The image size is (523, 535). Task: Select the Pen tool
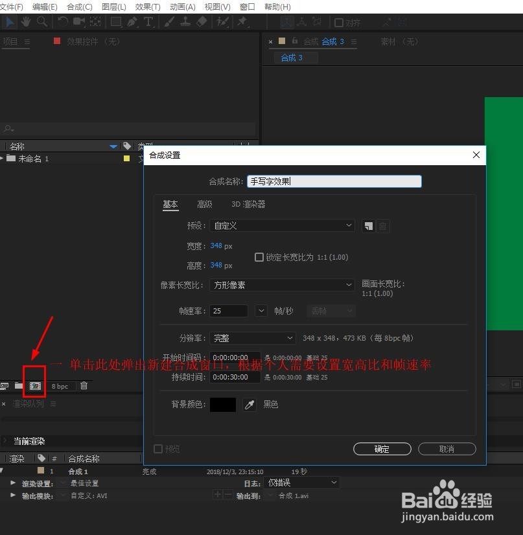130,22
